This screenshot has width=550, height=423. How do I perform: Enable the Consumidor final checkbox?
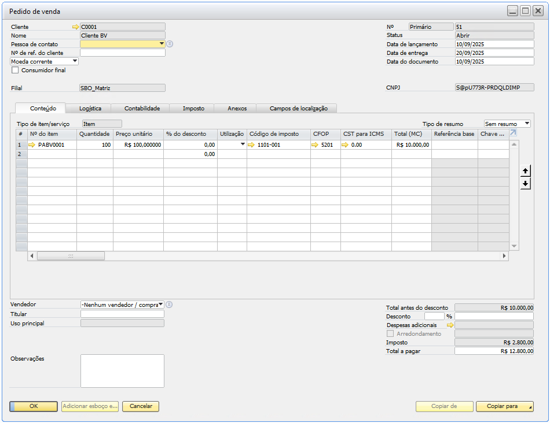click(x=15, y=70)
